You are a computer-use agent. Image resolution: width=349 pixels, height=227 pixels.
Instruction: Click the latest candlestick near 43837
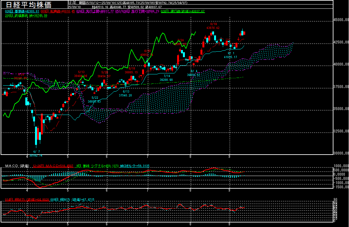coord(244,33)
